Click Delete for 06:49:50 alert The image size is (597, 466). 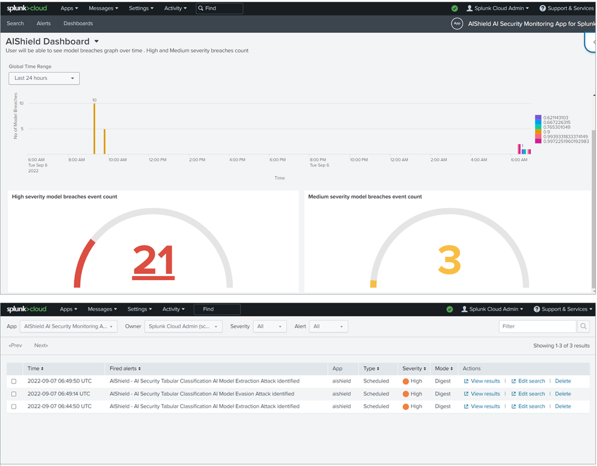tap(563, 381)
